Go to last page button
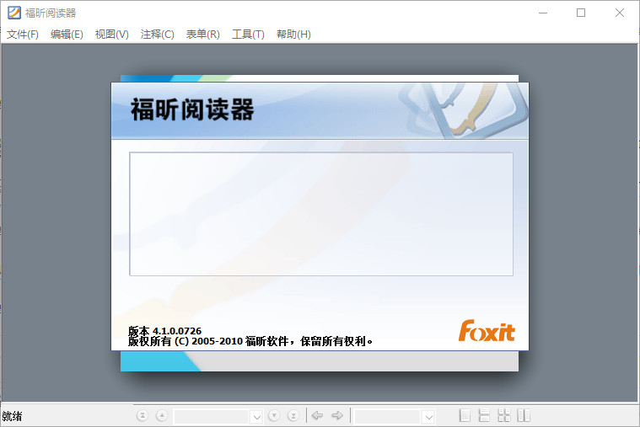Image resolution: width=640 pixels, height=427 pixels. pos(293,415)
